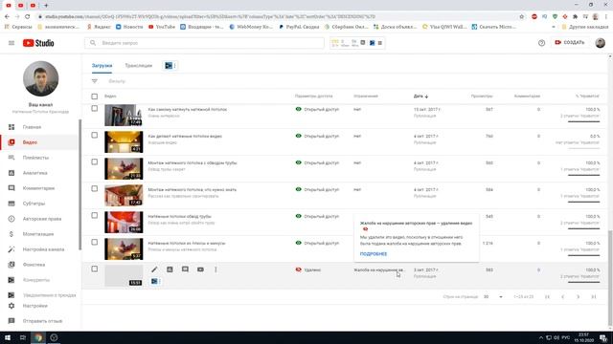This screenshot has width=613, height=344.
Task: Click the Windows Start button
Action: pos(8,337)
